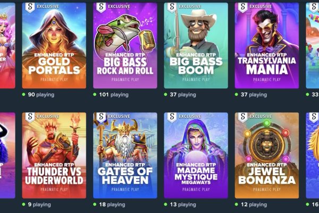Open the Big Bass Boom game card
The height and width of the screenshot is (213, 319).
(196, 45)
